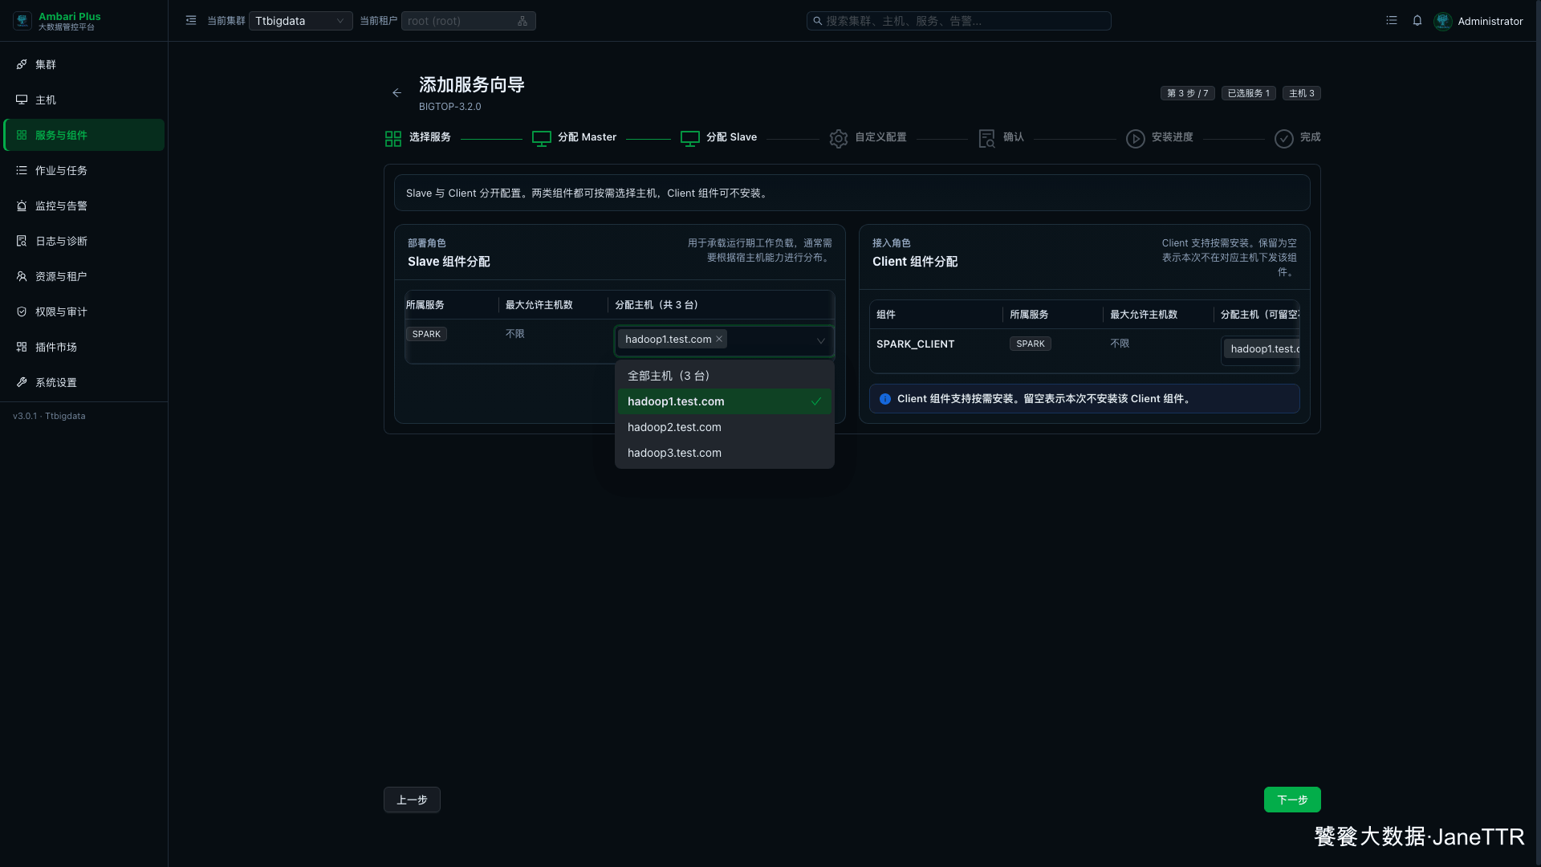Click the search magnifier icon

(x=817, y=21)
